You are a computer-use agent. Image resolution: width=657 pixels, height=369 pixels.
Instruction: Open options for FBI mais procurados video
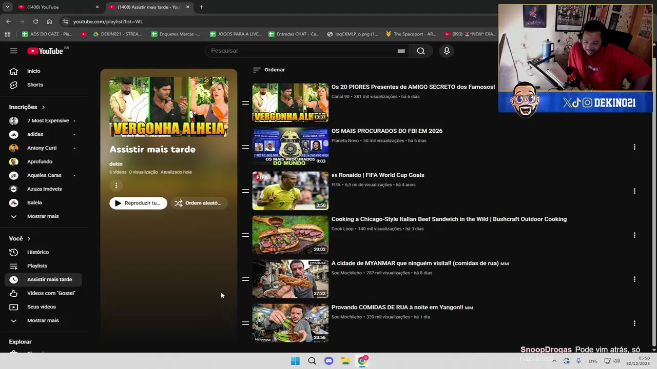tap(634, 147)
